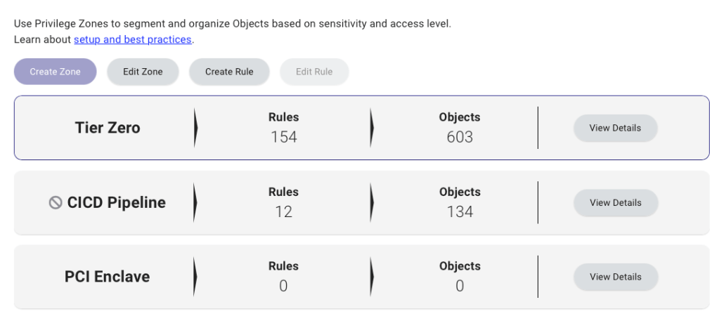
Task: Click the arrow divider before CICD Pipeline Objects
Action: click(x=371, y=202)
